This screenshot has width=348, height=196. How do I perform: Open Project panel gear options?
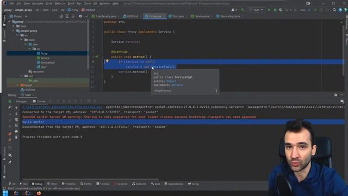[80, 16]
